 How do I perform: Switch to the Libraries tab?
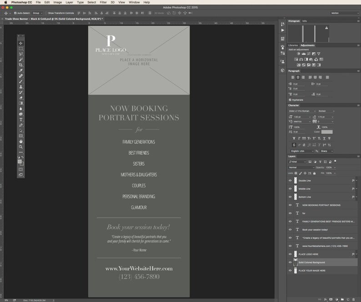pos(293,45)
